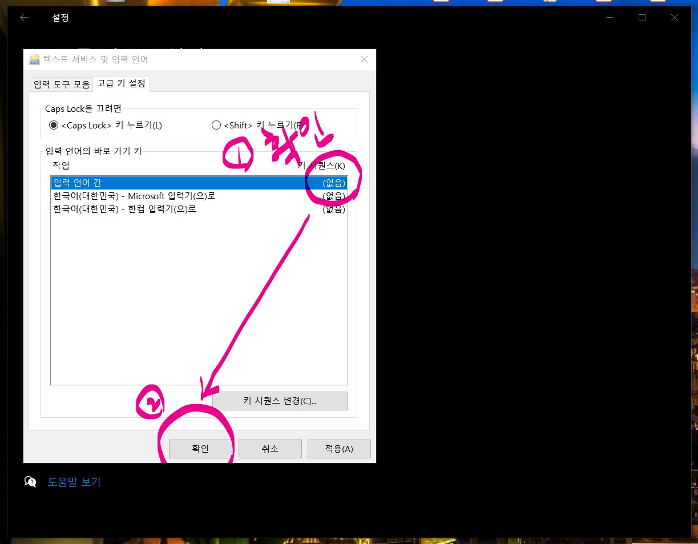Click the help chat bubble icon
This screenshot has width=698, height=544.
(x=30, y=482)
